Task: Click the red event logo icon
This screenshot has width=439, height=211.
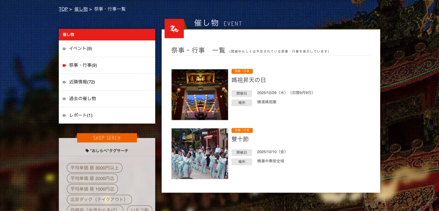Action: (174, 29)
